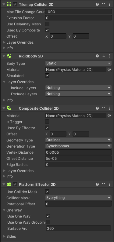Click the Surface Arc field

coord(78,228)
